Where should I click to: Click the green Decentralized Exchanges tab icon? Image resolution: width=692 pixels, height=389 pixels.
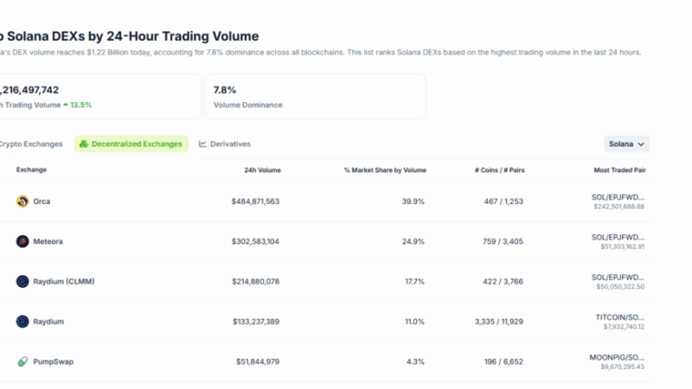(x=83, y=143)
